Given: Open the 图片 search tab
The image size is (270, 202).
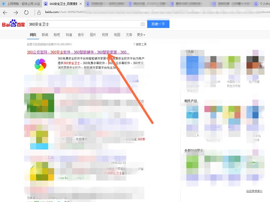Looking at the screenshot, I should pyautogui.click(x=92, y=34).
